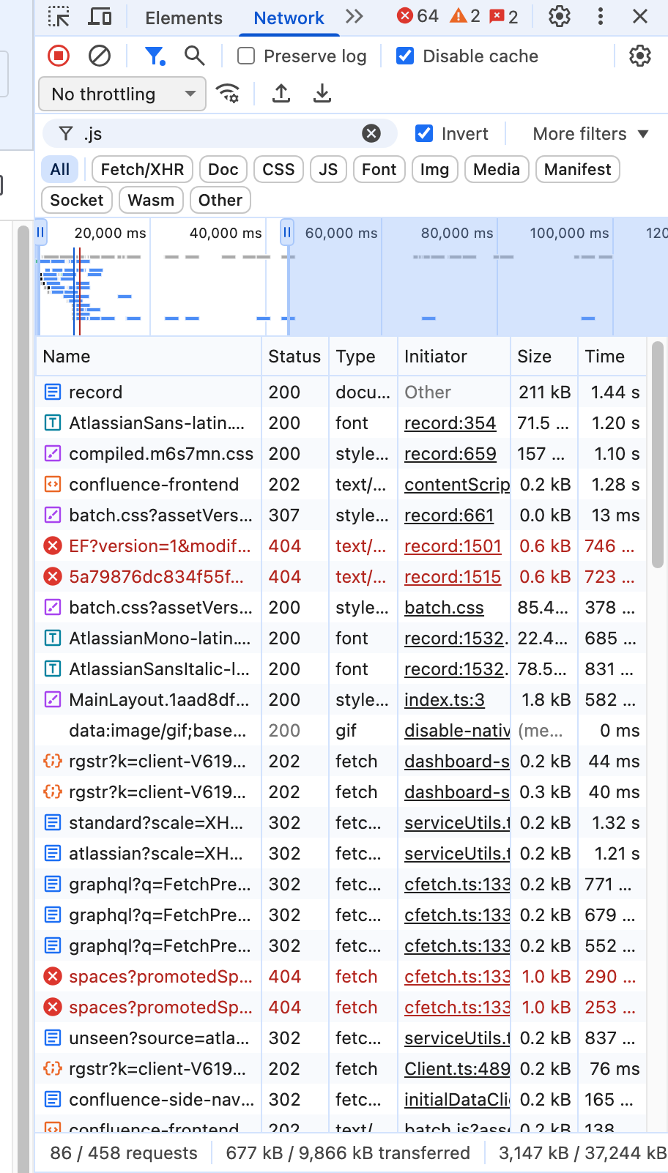This screenshot has height=1173, width=668.
Task: Switch to the Elements tab
Action: point(184,18)
